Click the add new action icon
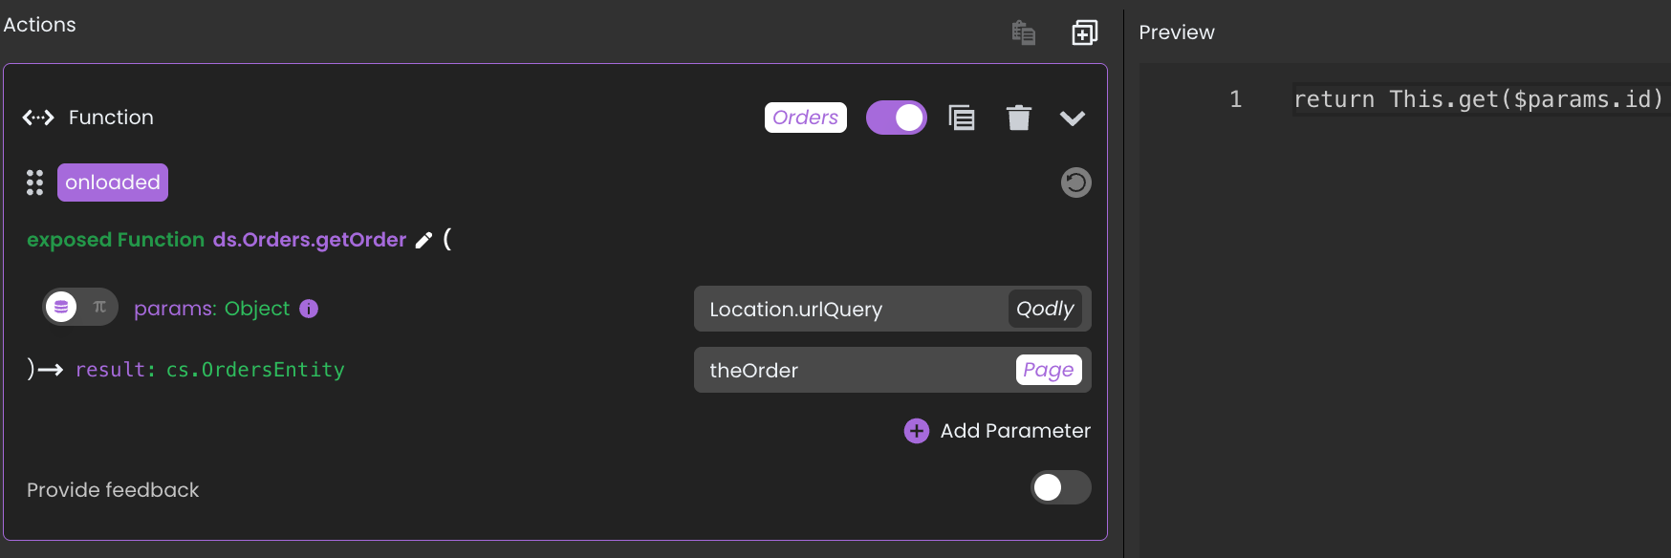Viewport: 1671px width, 558px height. pyautogui.click(x=1084, y=32)
